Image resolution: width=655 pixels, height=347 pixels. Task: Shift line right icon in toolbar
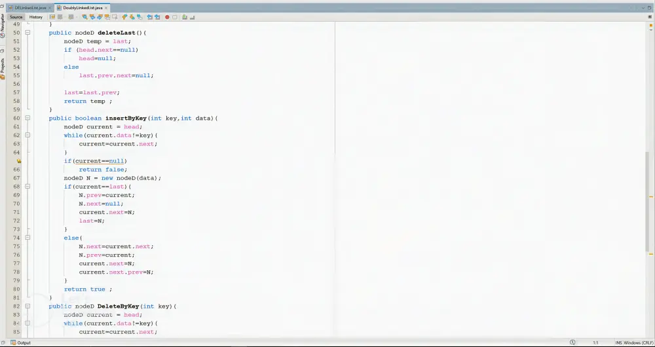point(157,17)
